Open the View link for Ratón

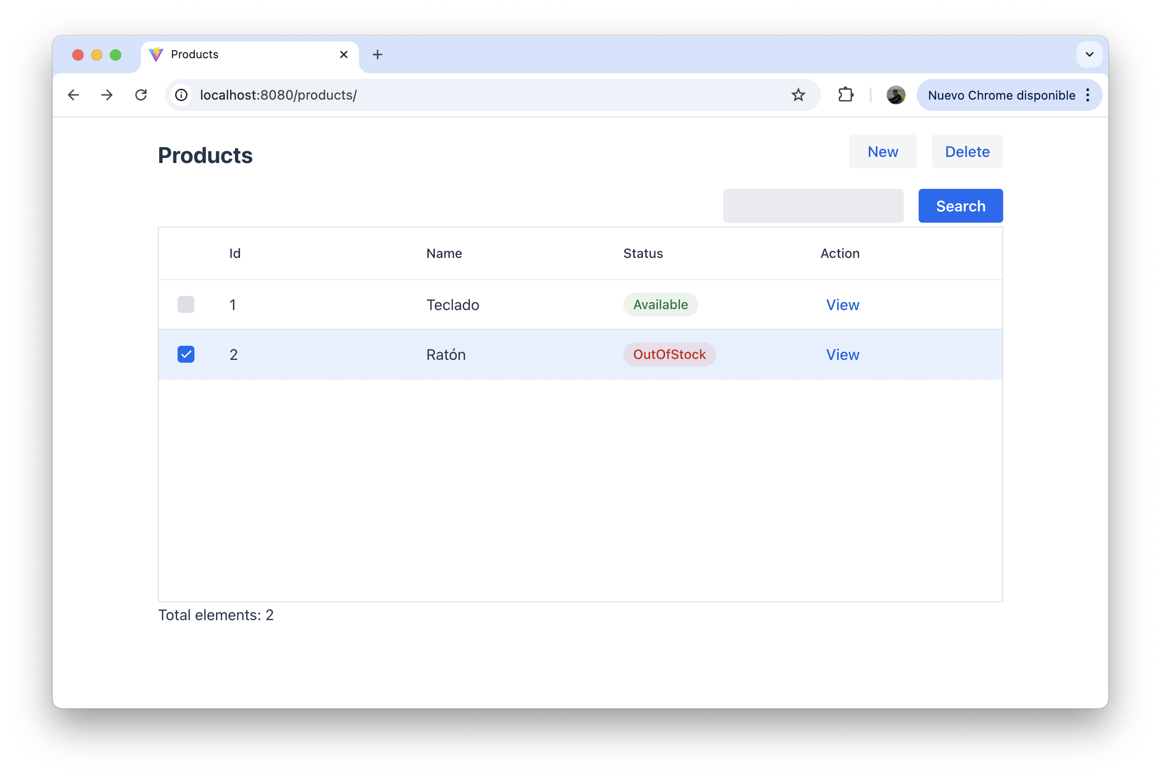click(842, 354)
